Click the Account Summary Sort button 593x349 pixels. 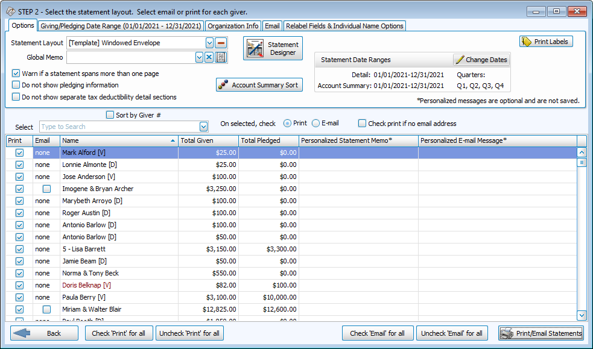coord(259,85)
